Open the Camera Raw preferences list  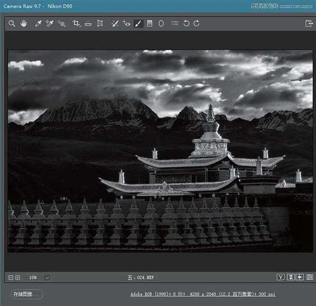coord(174,24)
